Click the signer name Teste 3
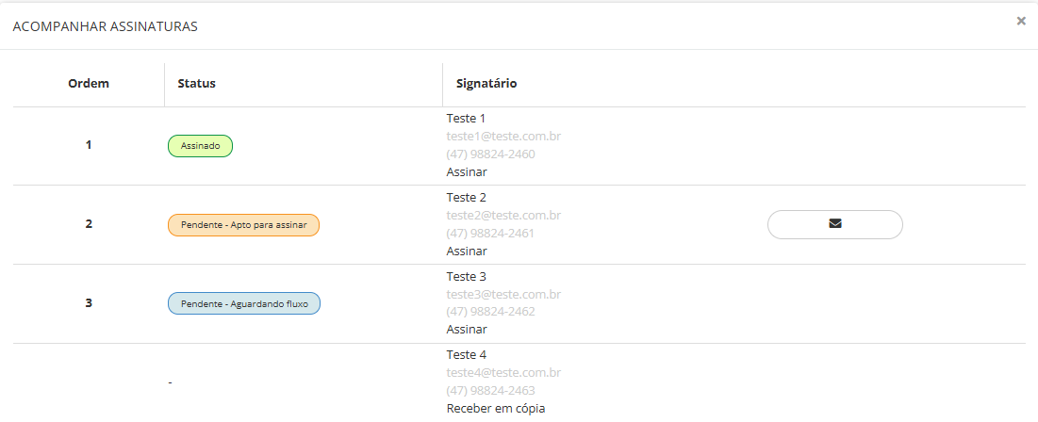 click(466, 276)
